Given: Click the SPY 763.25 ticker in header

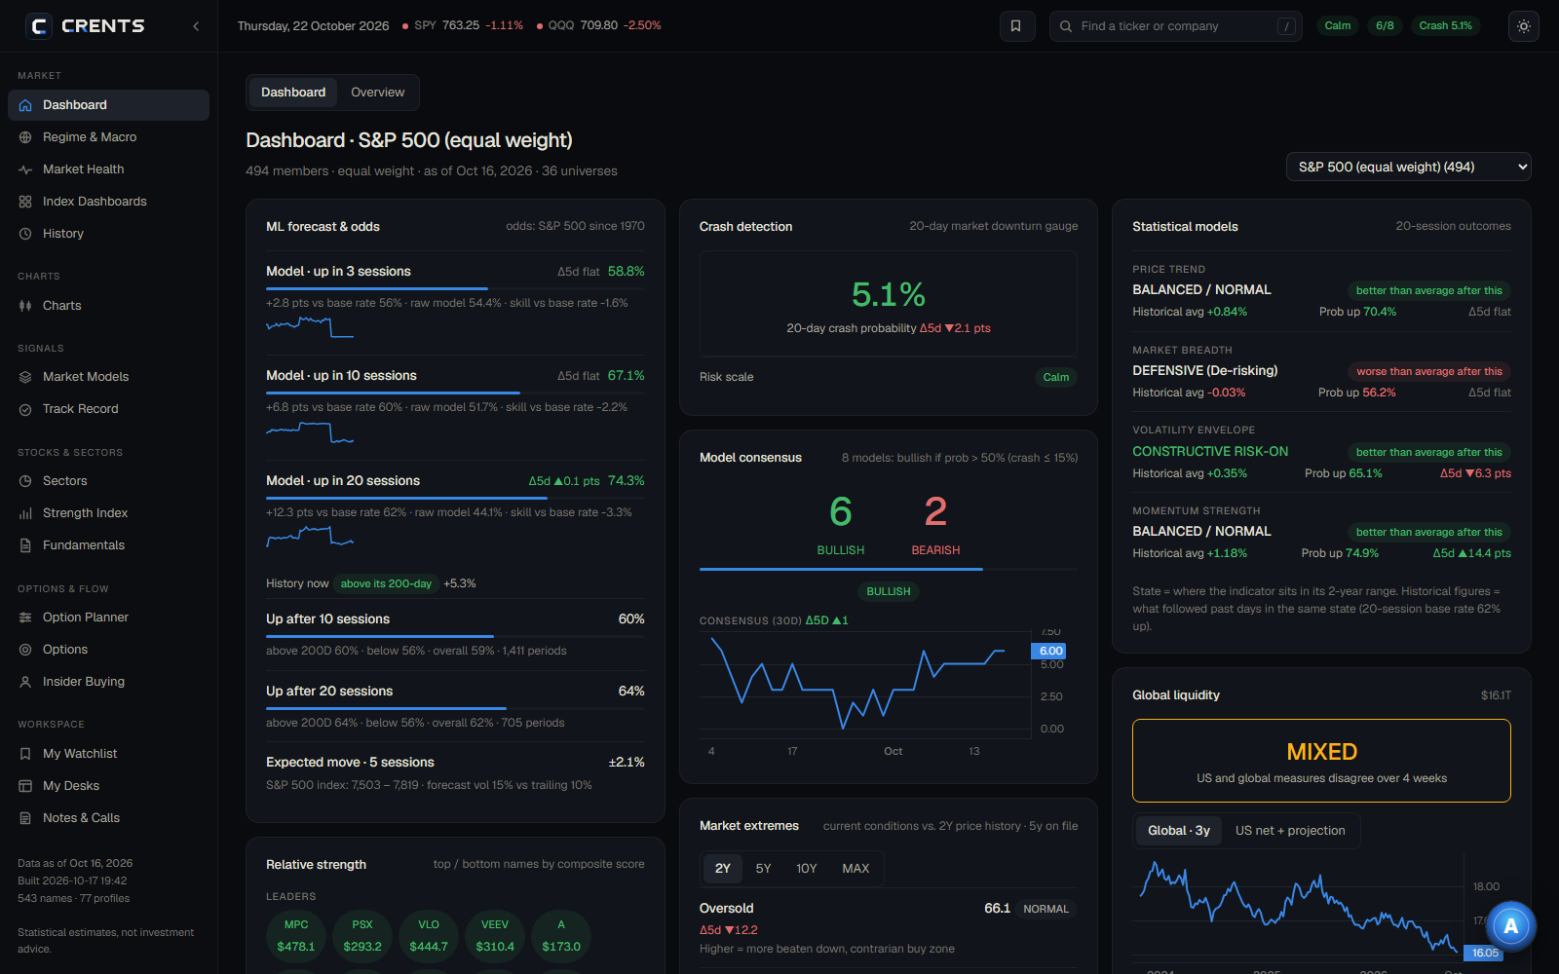Looking at the screenshot, I should (x=463, y=26).
